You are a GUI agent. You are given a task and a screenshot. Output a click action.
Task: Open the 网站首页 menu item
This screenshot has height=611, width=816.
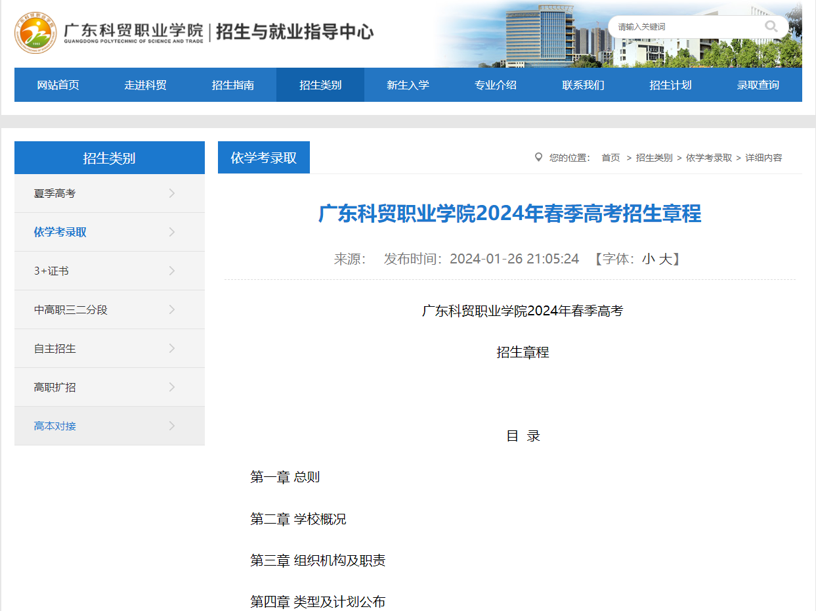[57, 84]
